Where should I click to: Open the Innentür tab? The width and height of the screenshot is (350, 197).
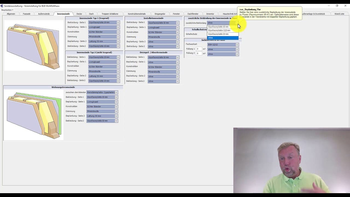click(210, 14)
